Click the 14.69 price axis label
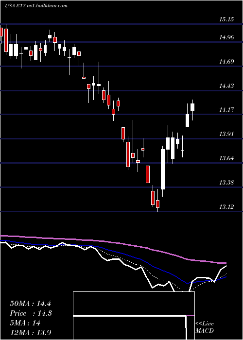The height and width of the screenshot is (340, 243). click(226, 62)
